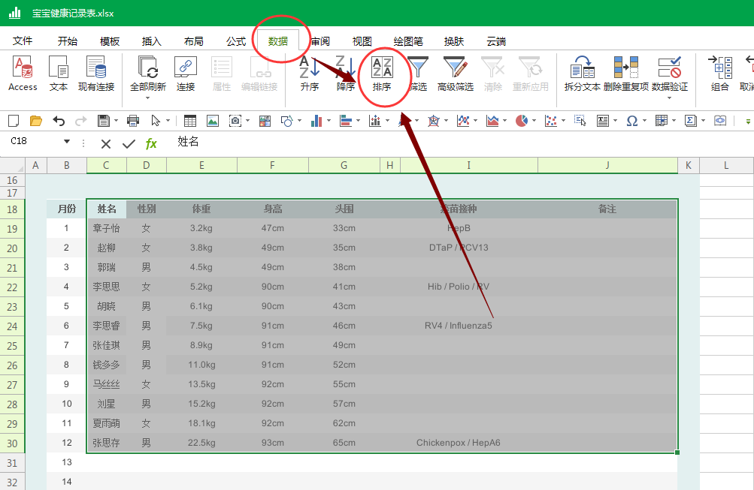Click the 全部刷新 refresh all icon
Screen dimensions: 754x490
click(148, 68)
